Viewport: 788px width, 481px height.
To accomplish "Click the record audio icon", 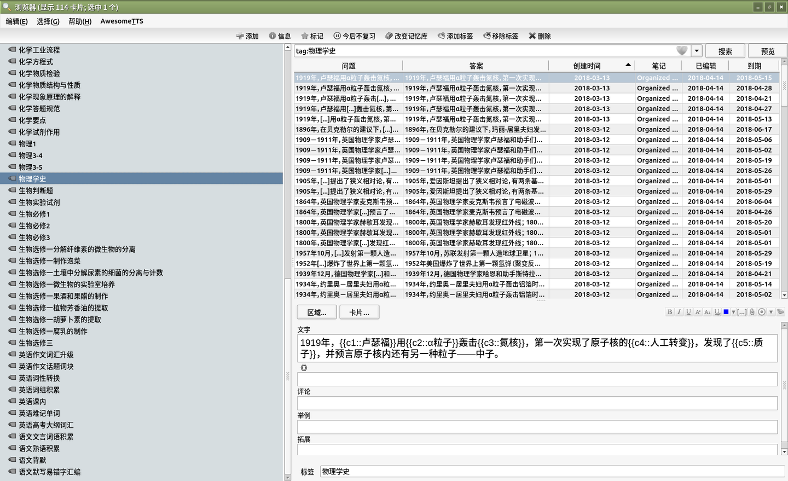I will [762, 312].
